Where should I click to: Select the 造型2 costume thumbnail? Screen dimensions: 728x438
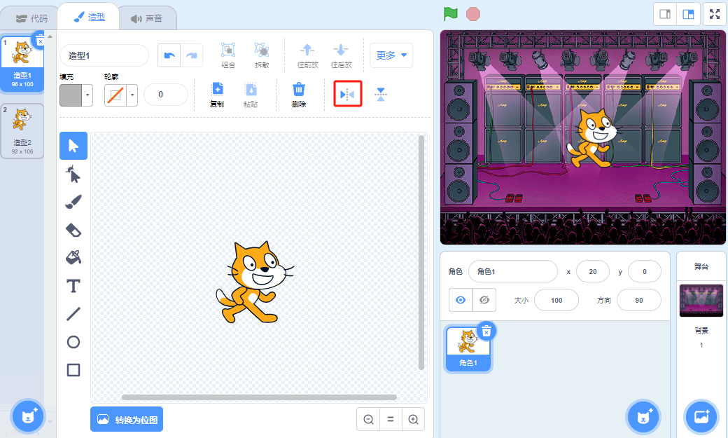click(x=22, y=130)
